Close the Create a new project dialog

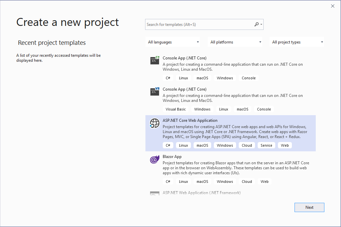coord(332,6)
